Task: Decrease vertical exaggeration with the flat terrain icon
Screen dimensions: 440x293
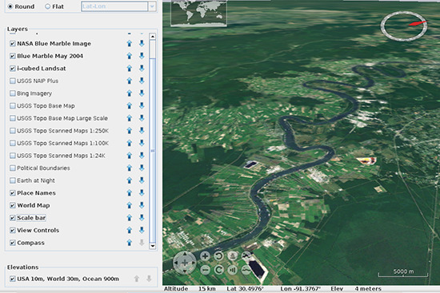Action: click(246, 270)
